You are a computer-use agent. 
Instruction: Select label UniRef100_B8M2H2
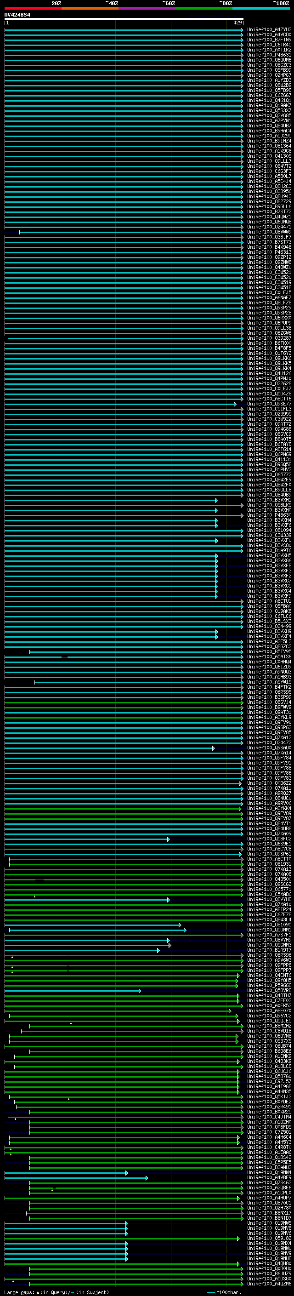click(269, 1026)
